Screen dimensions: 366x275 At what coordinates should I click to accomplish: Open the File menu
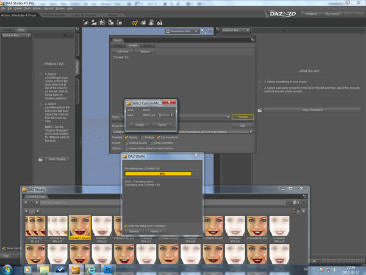click(3, 9)
